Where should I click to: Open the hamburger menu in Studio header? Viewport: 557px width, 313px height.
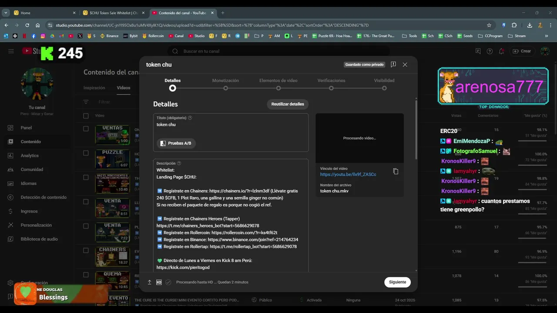coord(11,51)
